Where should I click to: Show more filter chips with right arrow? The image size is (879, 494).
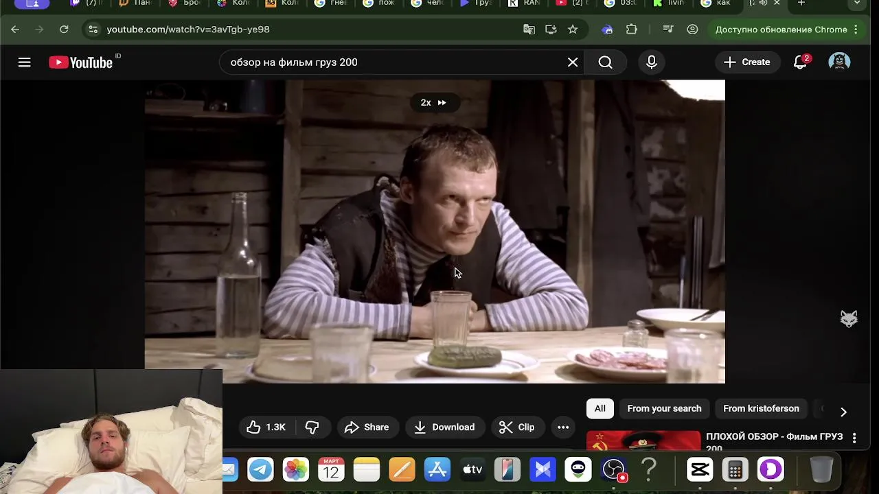pos(843,412)
